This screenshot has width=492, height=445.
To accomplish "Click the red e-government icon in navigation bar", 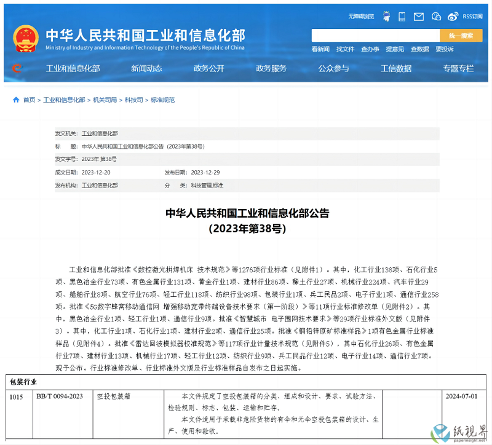I will [x=17, y=68].
